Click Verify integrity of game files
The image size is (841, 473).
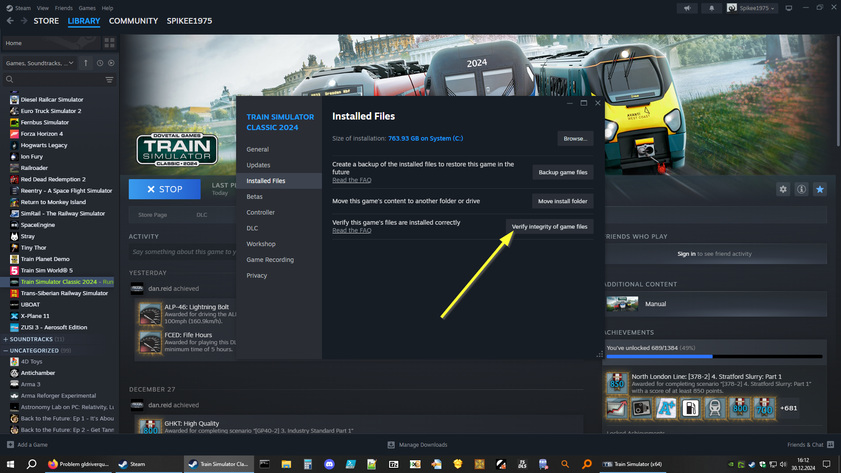(x=549, y=226)
